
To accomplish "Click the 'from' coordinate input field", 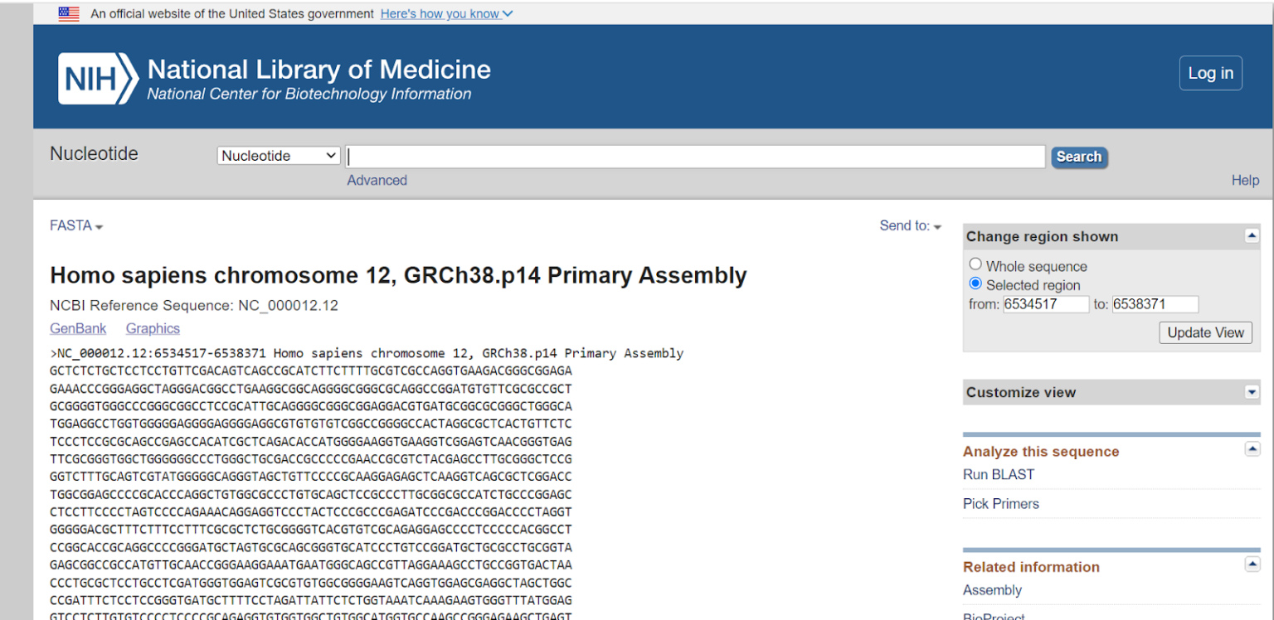I will point(1046,304).
